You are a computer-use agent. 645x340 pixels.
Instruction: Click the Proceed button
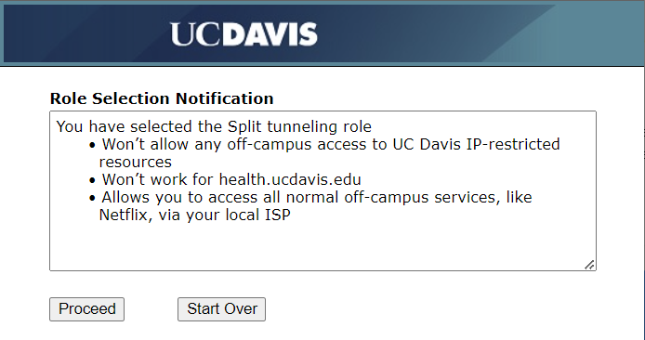[x=86, y=309]
